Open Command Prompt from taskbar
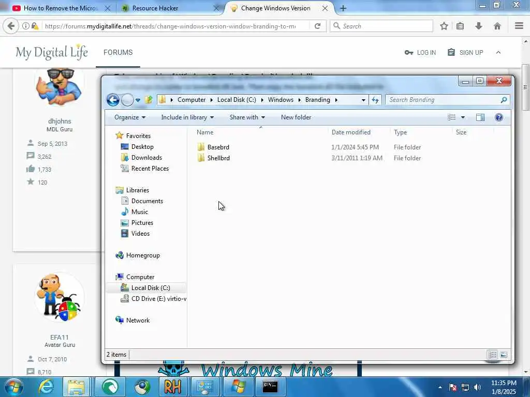Screen dimensions: 530x397 (x=270, y=387)
